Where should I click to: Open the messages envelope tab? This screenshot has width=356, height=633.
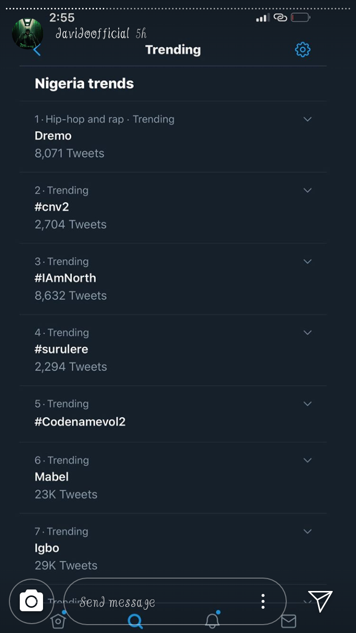click(288, 621)
